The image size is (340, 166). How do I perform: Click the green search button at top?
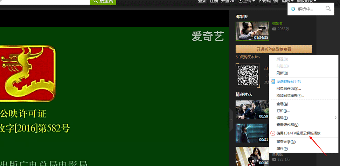coord(103,1)
